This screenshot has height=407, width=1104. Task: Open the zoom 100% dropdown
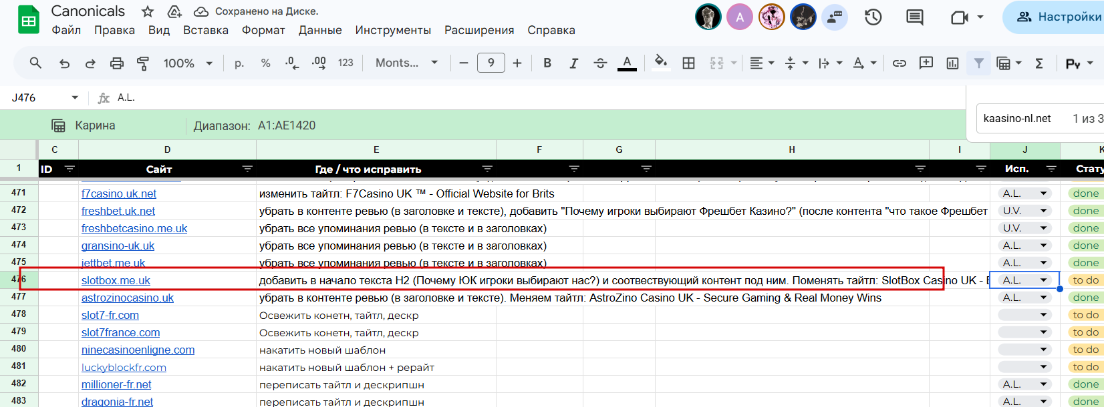point(188,63)
